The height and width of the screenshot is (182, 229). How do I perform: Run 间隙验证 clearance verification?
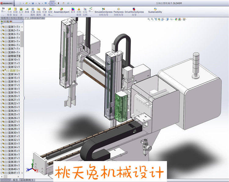pos(15,12)
